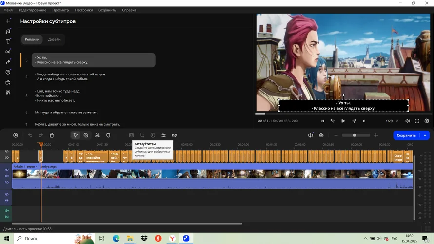434x244 pixels.
Task: Open the Файл menu
Action: (x=8, y=10)
